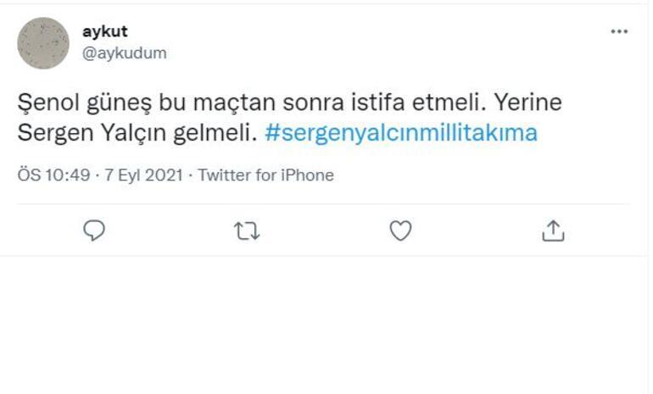
Task: Open the profile via display name "aykut"
Action: coord(104,31)
